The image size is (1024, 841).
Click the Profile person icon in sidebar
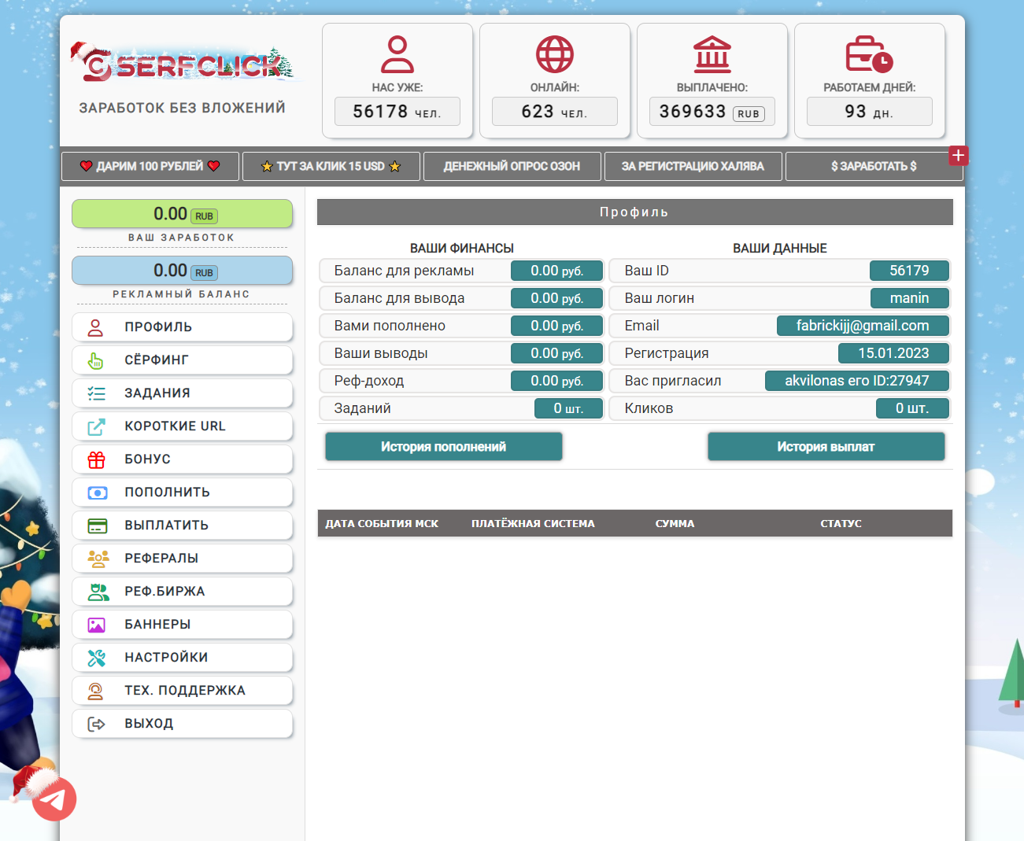click(95, 327)
